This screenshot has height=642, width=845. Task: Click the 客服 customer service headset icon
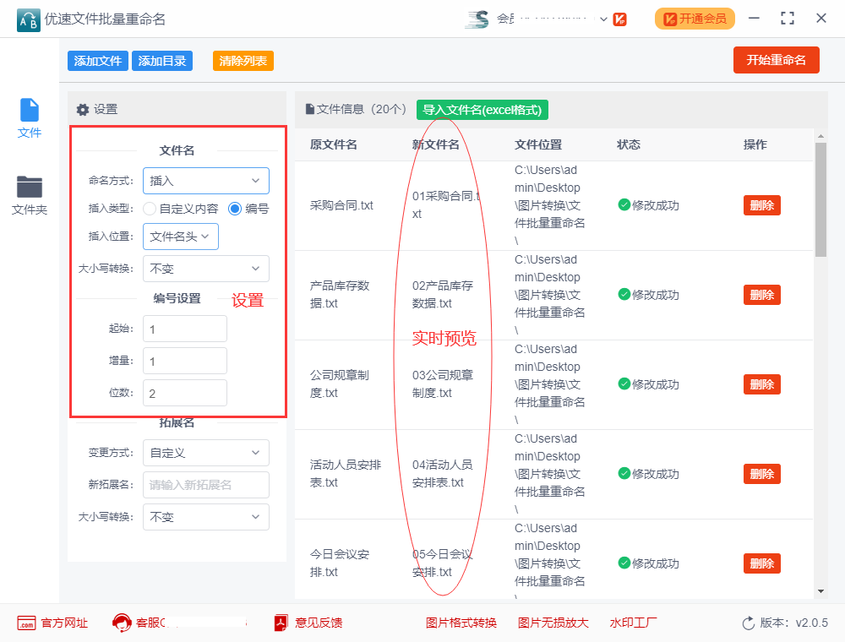[122, 623]
